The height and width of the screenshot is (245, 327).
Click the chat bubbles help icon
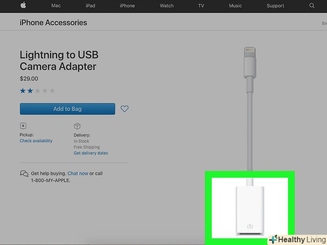pos(24,174)
